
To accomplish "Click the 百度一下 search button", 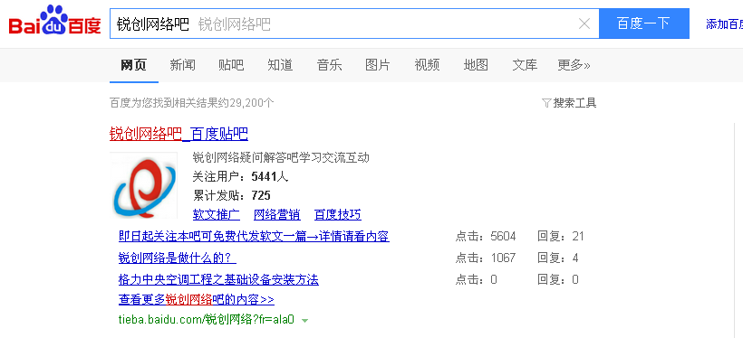I will click(x=644, y=23).
